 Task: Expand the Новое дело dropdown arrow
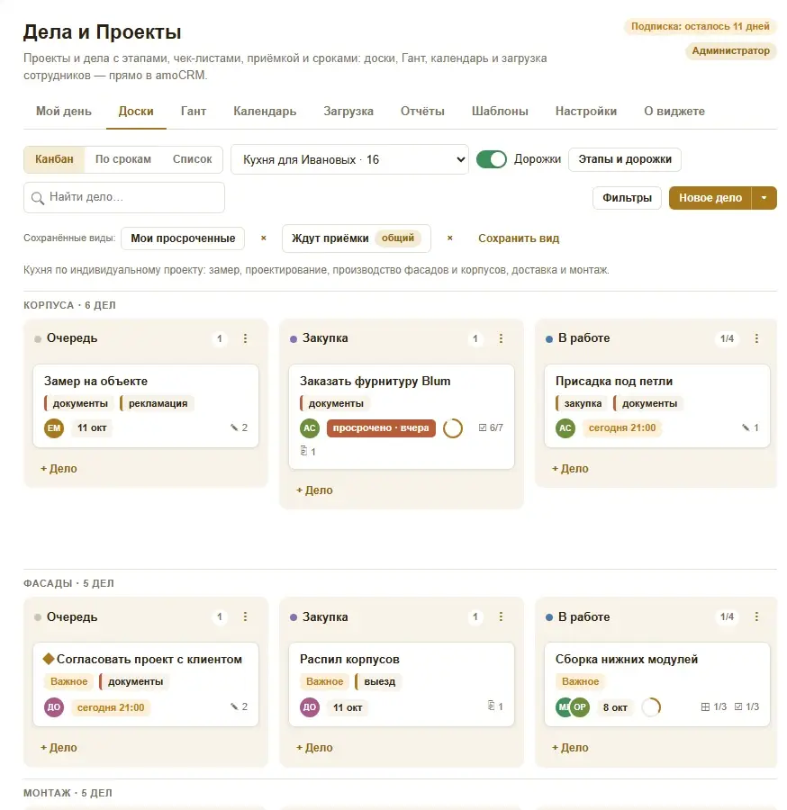(x=764, y=198)
